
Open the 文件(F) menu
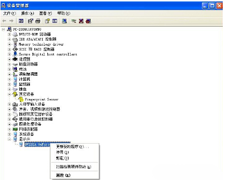(10, 14)
